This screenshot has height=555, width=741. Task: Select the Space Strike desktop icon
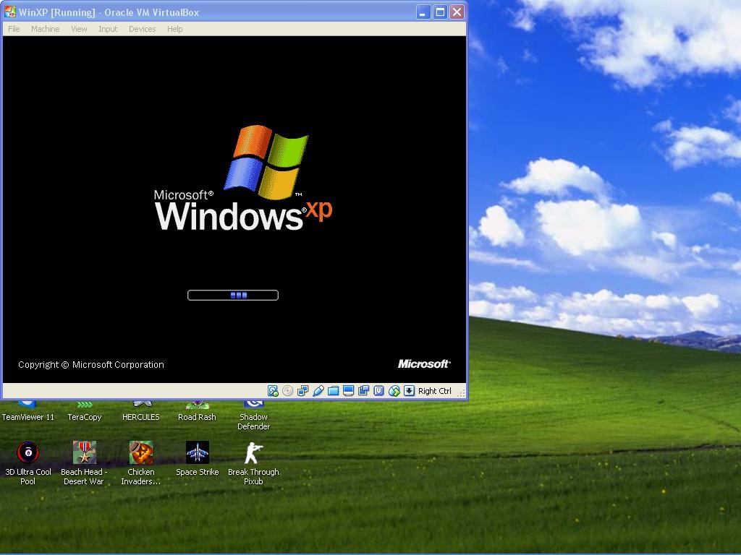(197, 453)
